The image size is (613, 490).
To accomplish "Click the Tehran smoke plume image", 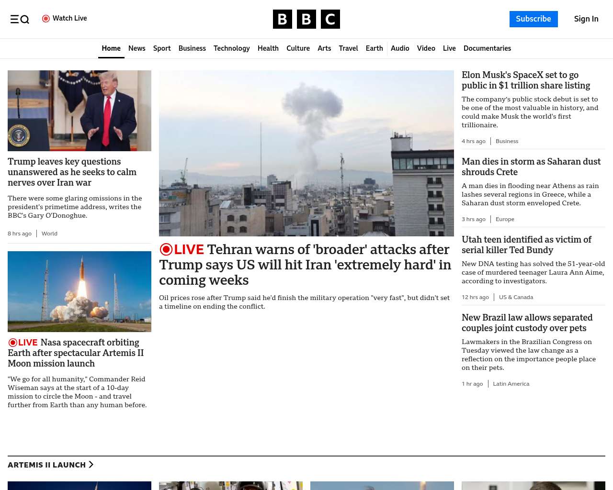I will click(306, 153).
